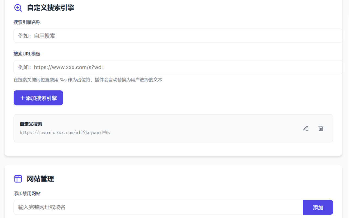Click the magnifier icon beside 自定义搜索引擎
Image resolution: width=349 pixels, height=218 pixels.
tap(18, 8)
